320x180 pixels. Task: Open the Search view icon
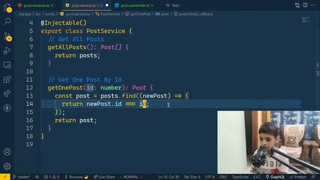point(7,21)
